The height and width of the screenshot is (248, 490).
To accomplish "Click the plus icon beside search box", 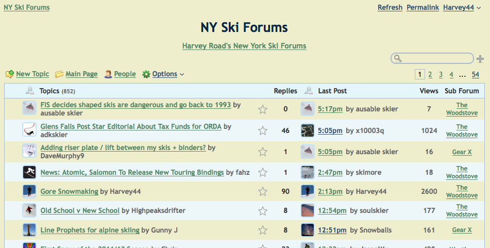I will click(x=480, y=58).
